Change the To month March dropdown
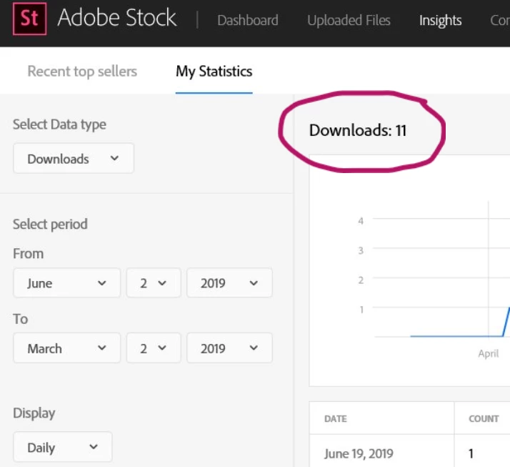The image size is (510, 467). 66,348
